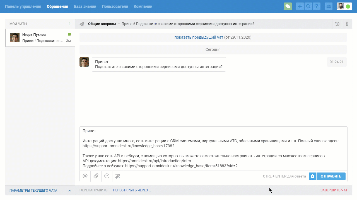Click the Сегодня date separator label
The image size is (357, 200).
213,49
